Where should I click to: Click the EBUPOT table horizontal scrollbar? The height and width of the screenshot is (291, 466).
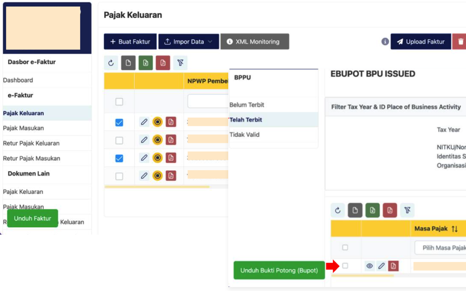tap(363, 275)
